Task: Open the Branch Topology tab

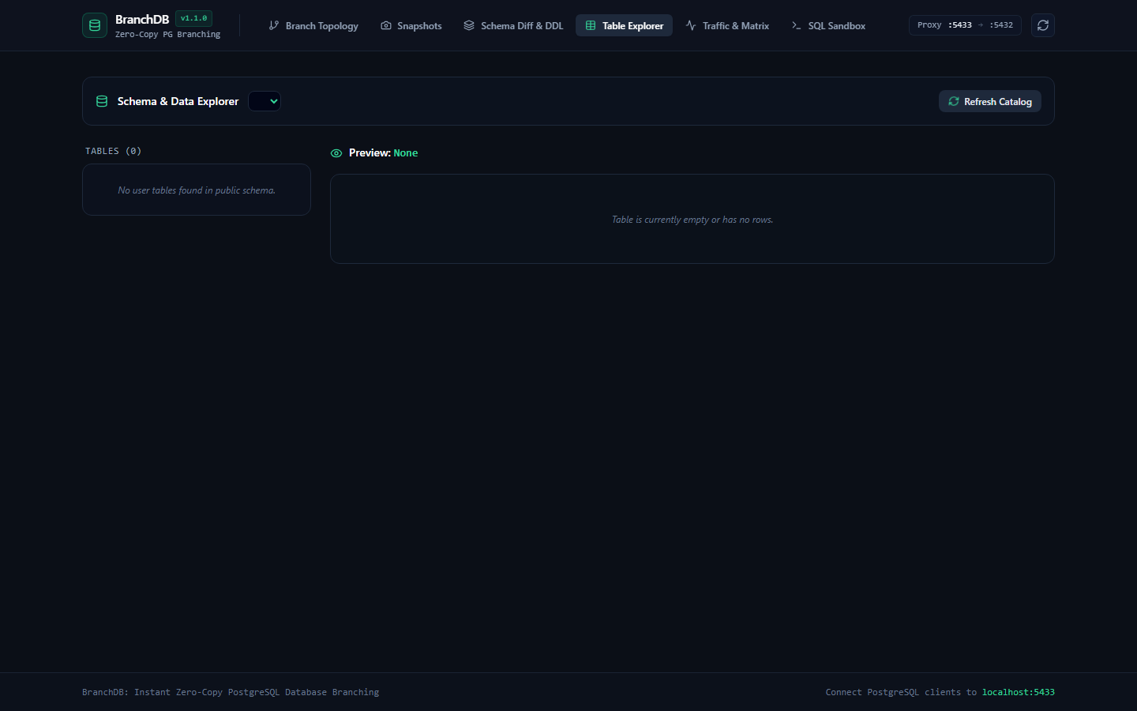Action: coord(313,25)
